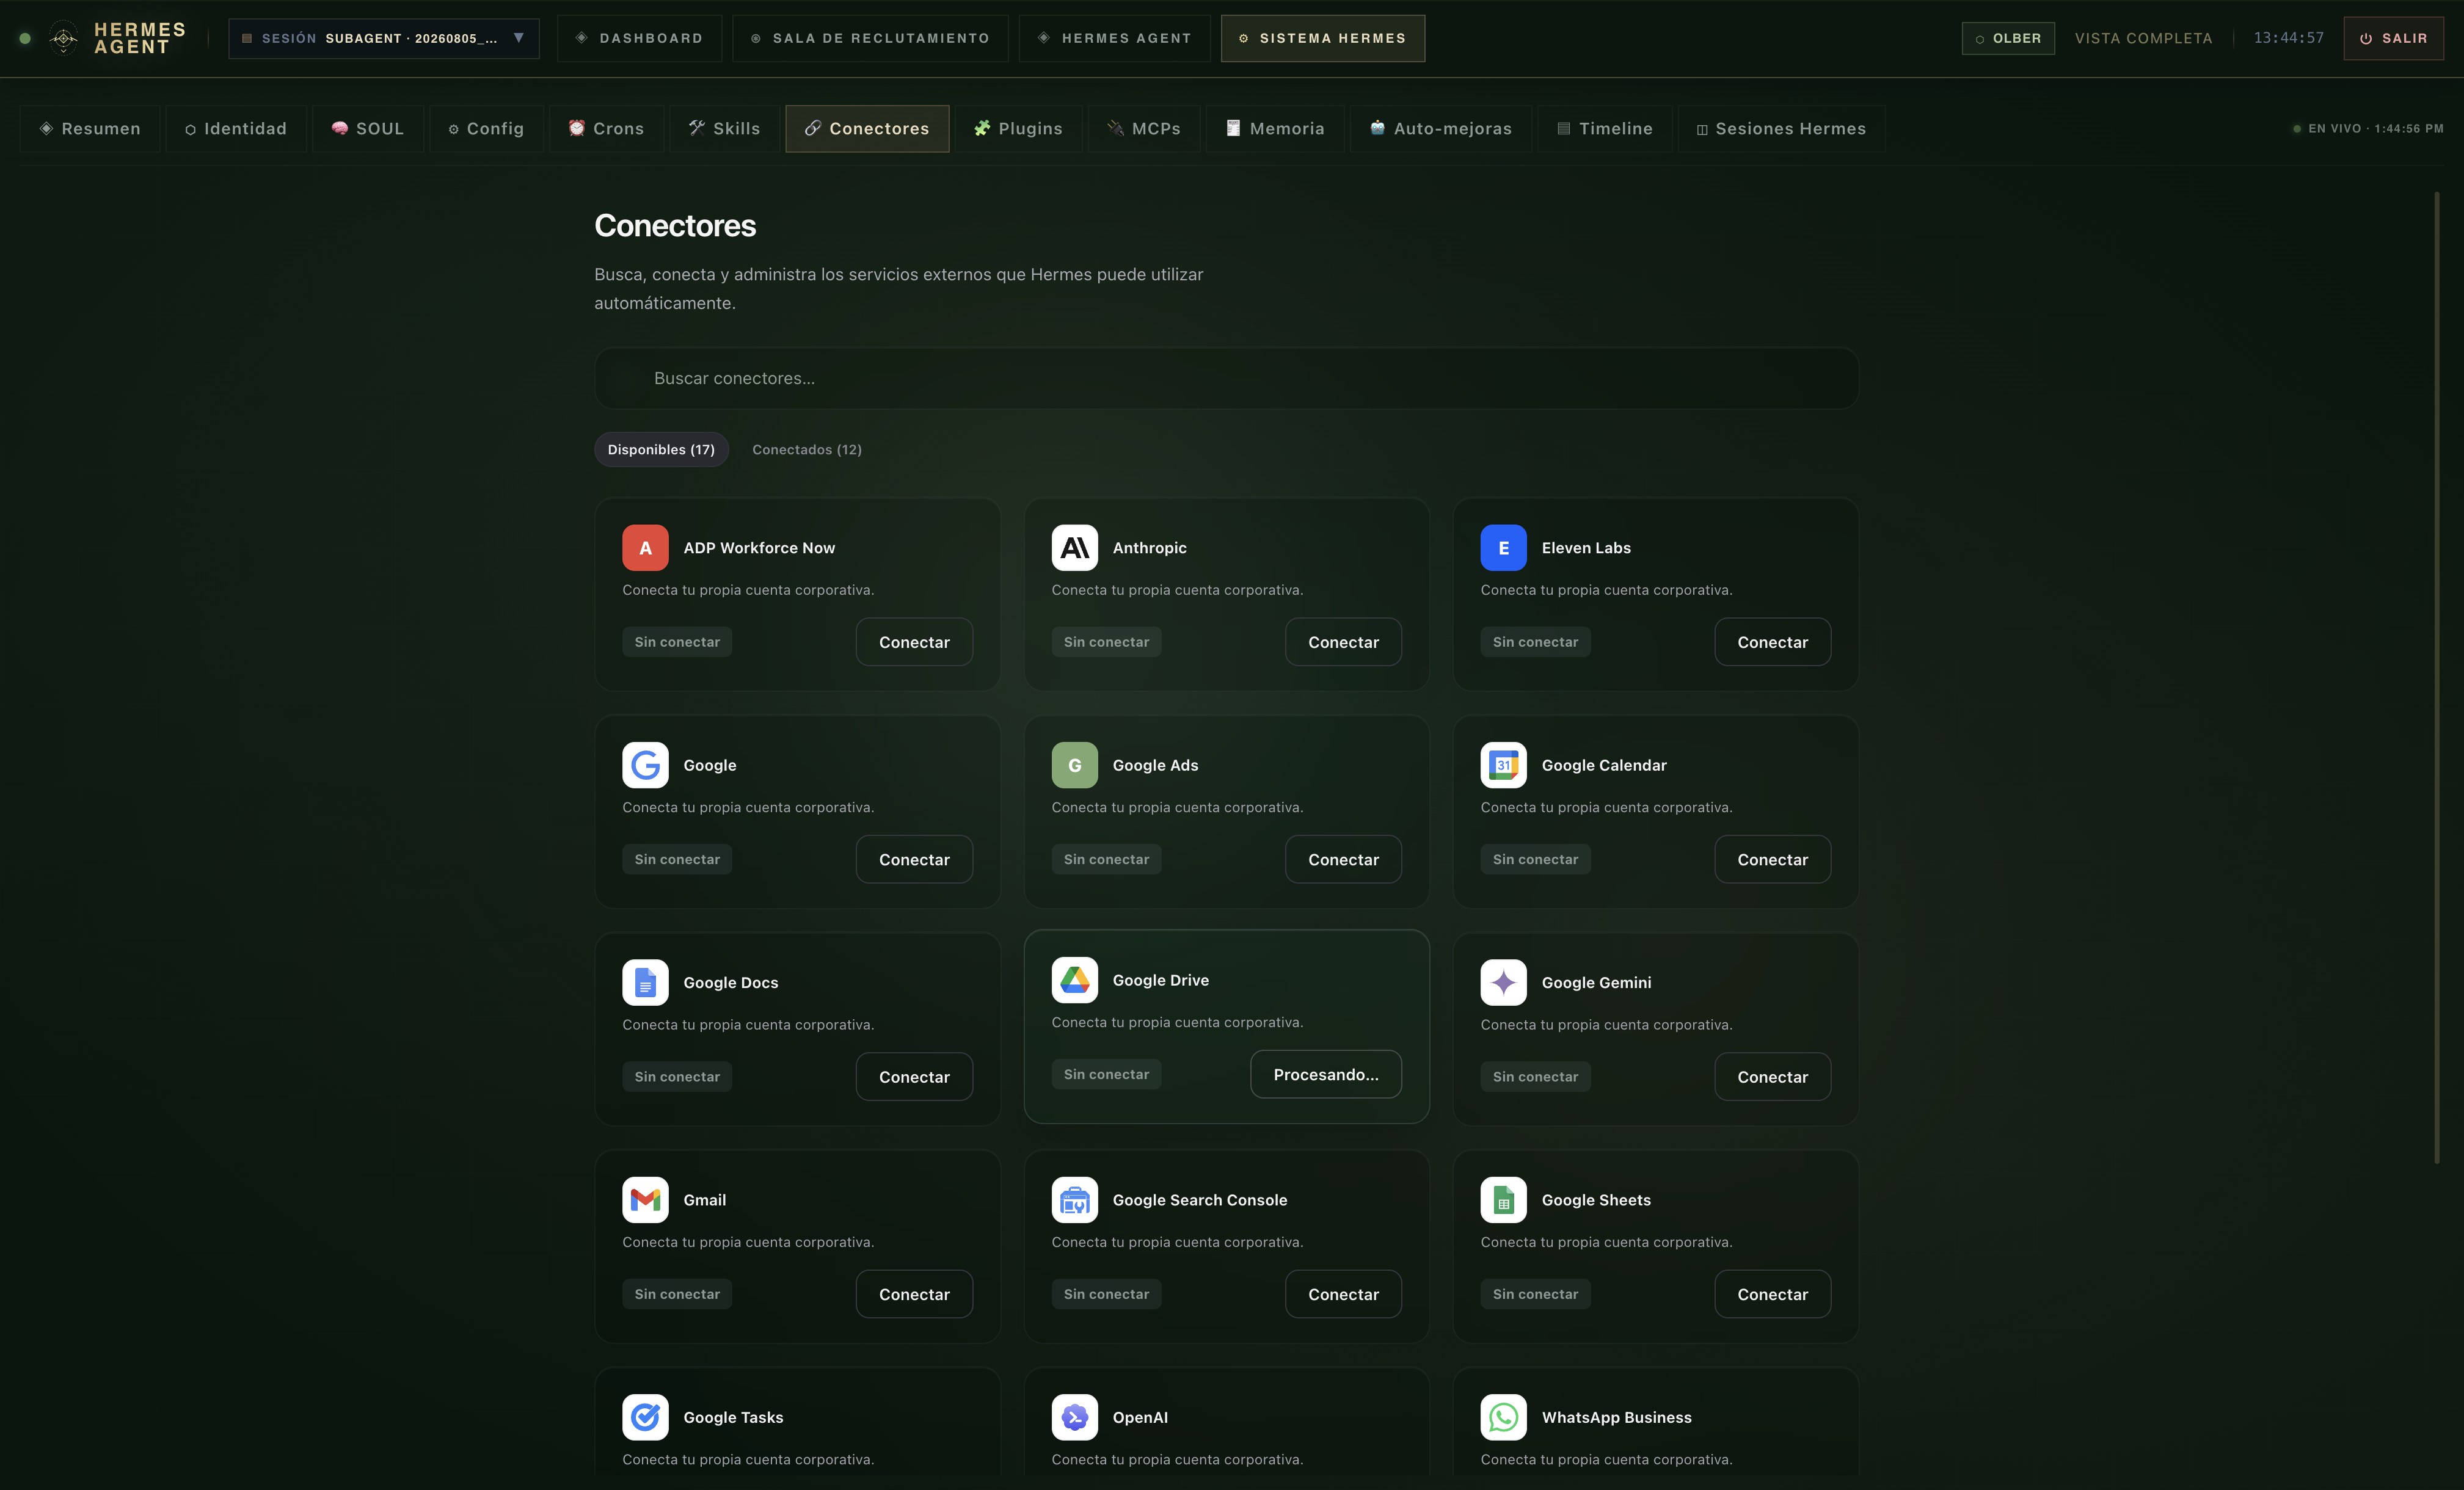The height and width of the screenshot is (1490, 2464).
Task: Connect the Gmail connector
Action: tap(913, 1294)
